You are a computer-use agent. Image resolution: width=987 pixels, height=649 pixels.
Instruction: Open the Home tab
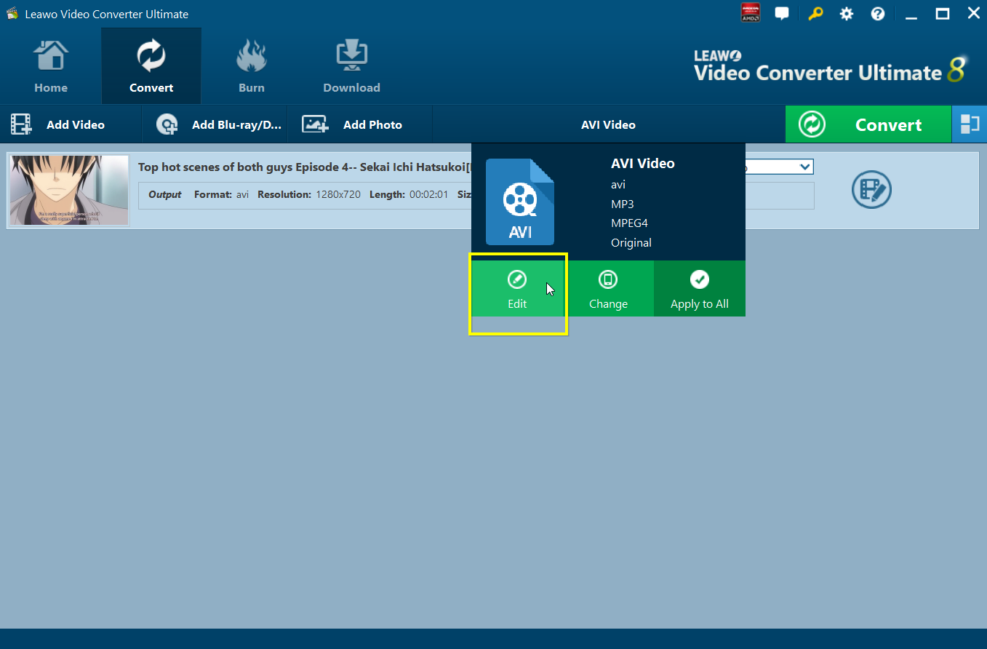(51, 67)
